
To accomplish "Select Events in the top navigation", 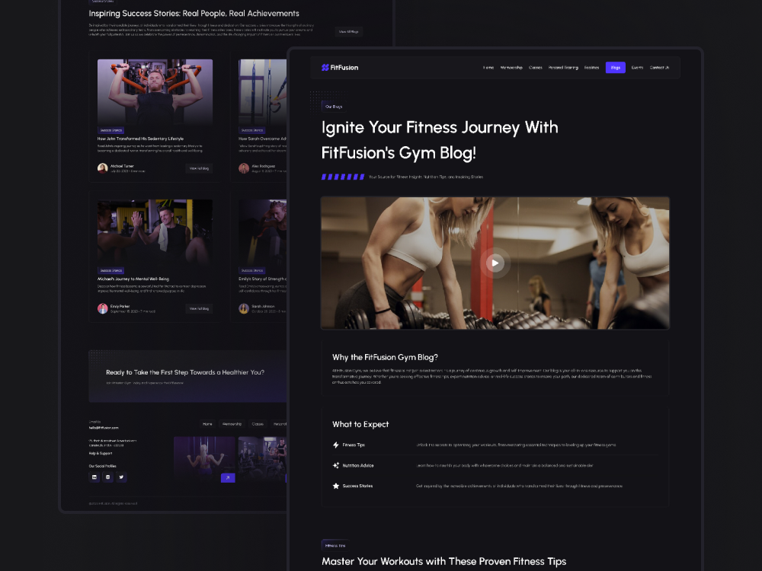I will pos(637,67).
